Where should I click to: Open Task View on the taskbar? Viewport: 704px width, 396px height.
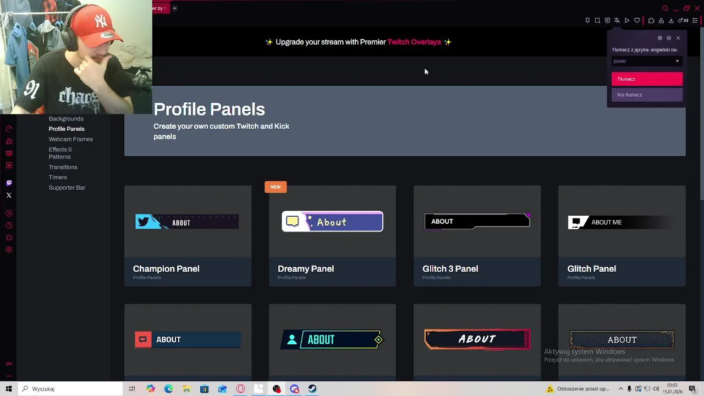132,389
